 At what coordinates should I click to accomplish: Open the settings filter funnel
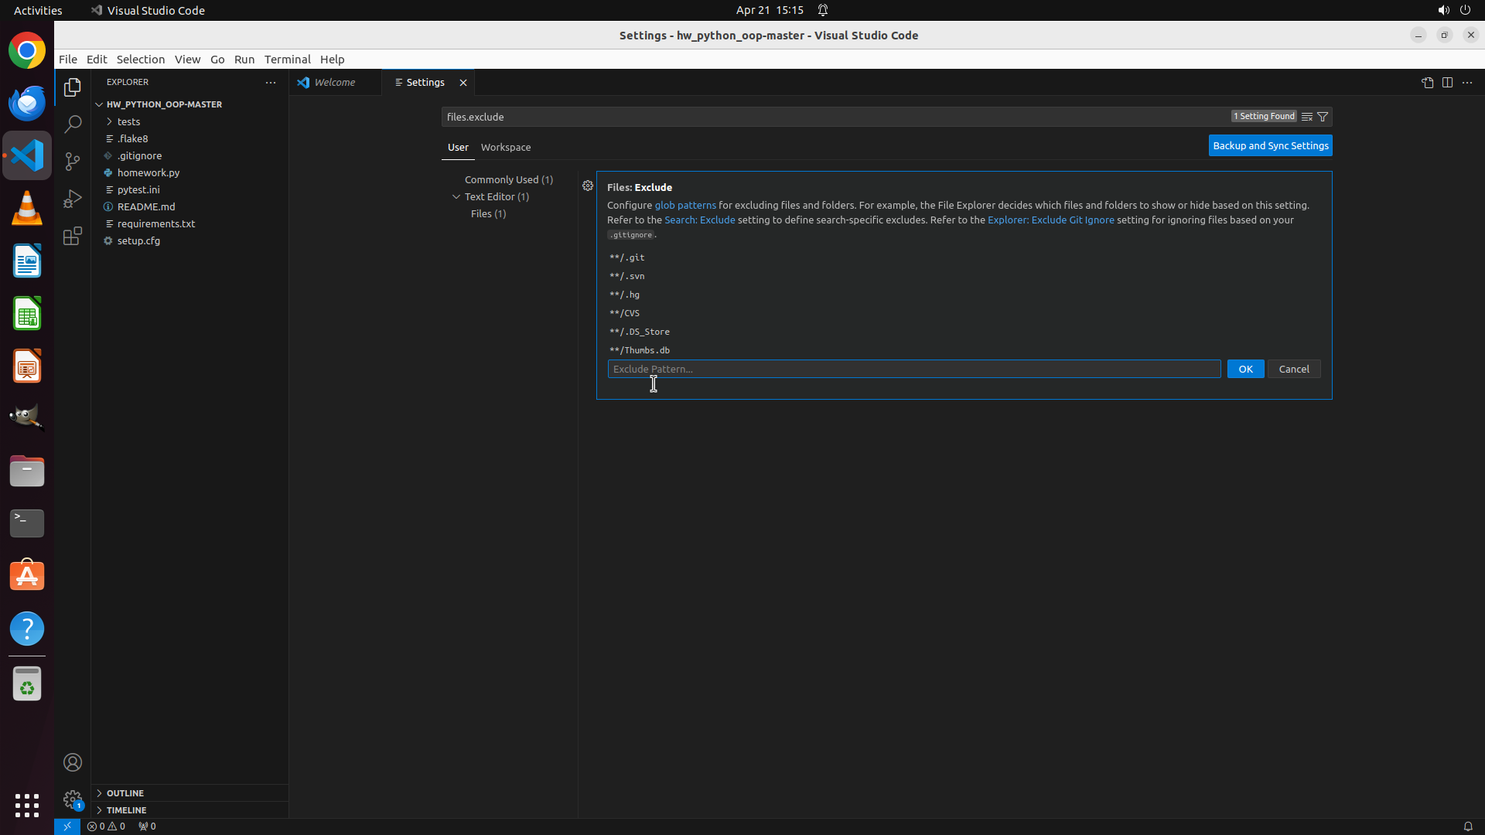[1323, 117]
